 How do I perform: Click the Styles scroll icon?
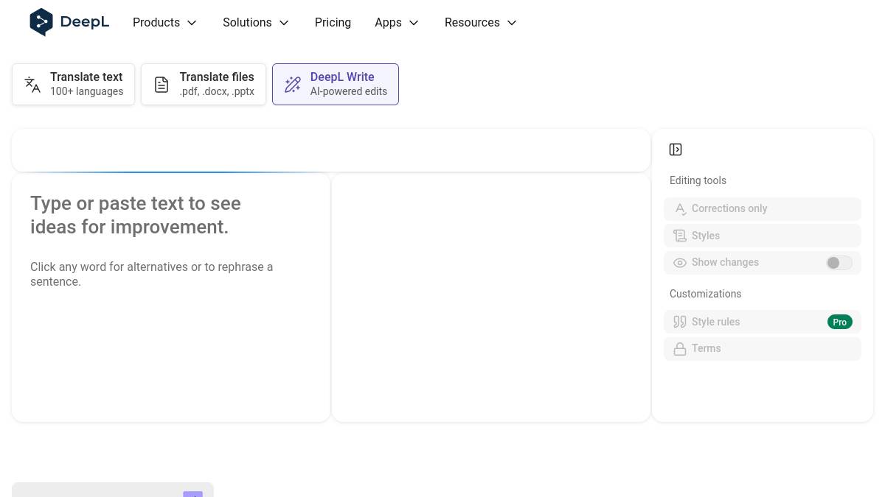(x=680, y=236)
